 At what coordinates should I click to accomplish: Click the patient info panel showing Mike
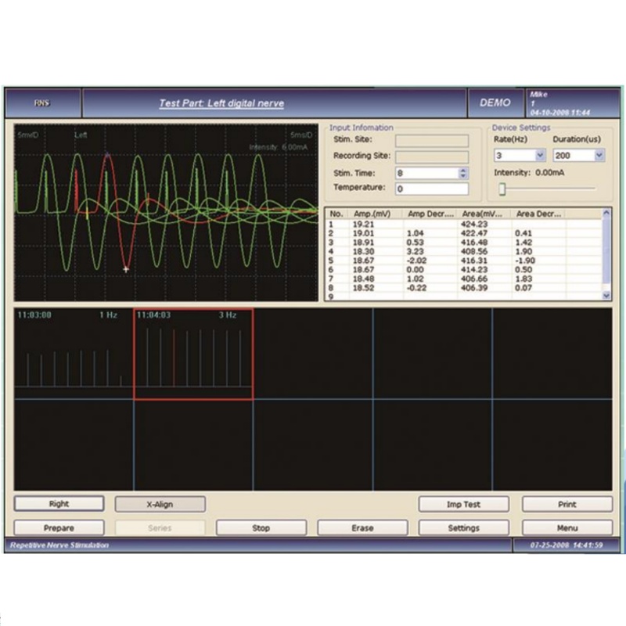pos(573,103)
